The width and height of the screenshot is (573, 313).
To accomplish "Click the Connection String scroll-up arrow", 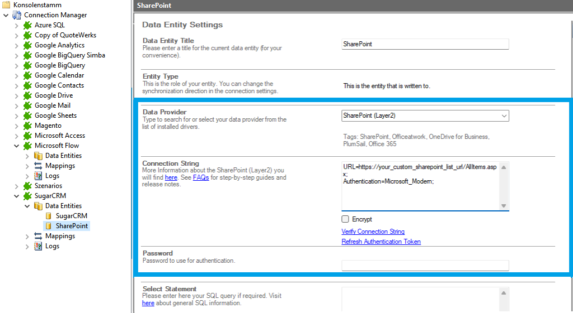I will coord(504,167).
